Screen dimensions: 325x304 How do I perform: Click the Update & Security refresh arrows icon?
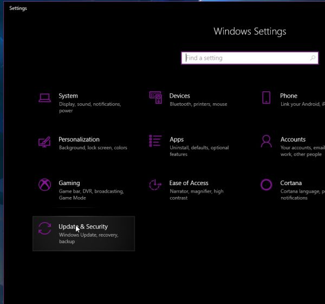(x=44, y=228)
